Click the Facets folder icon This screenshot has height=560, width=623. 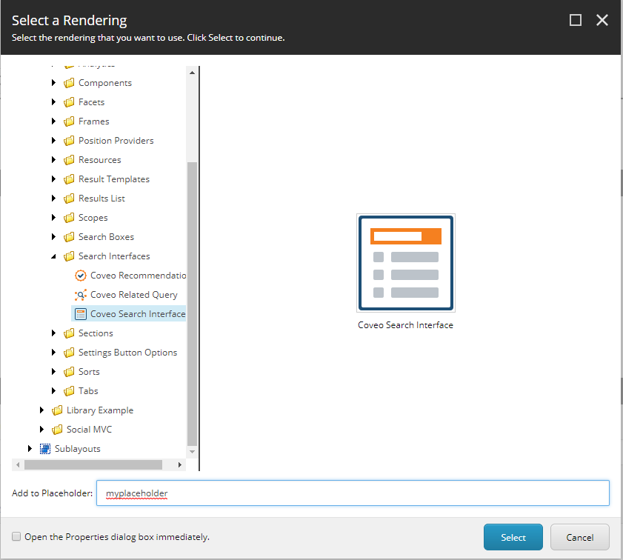pyautogui.click(x=68, y=101)
